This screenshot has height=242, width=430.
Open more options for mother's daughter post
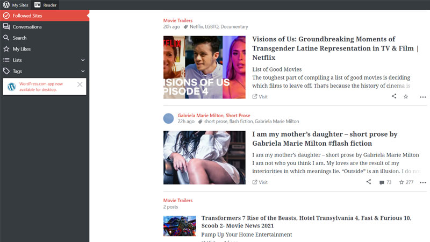click(x=423, y=182)
